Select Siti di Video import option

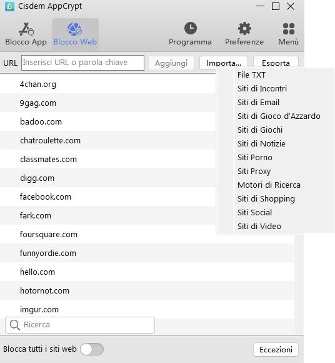click(259, 226)
